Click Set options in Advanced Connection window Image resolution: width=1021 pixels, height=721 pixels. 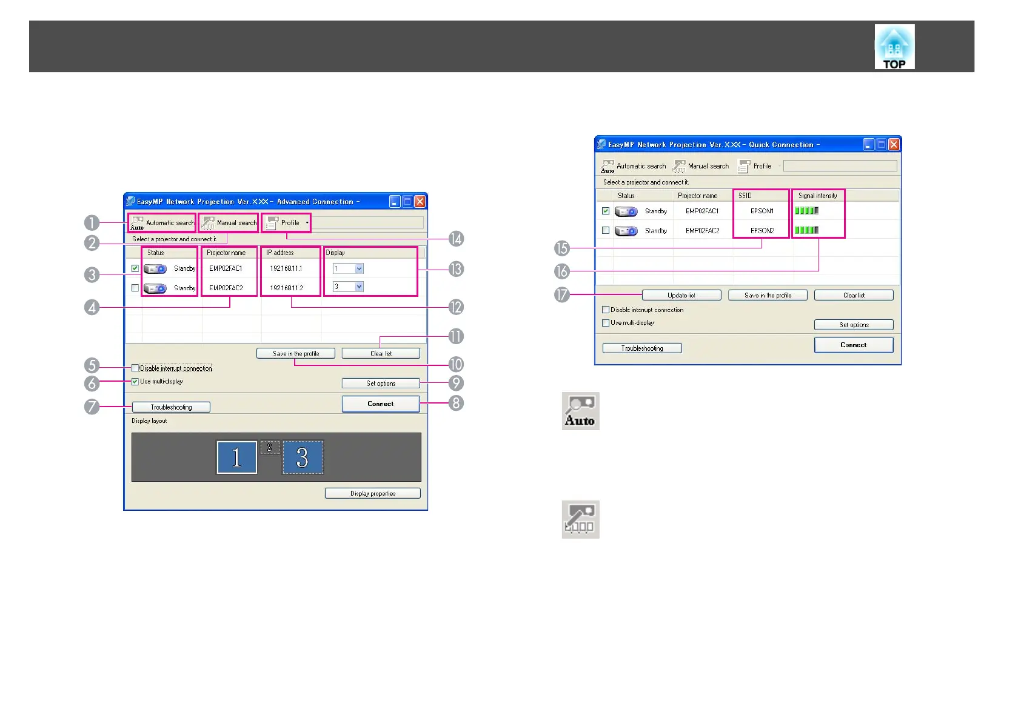pyautogui.click(x=381, y=384)
